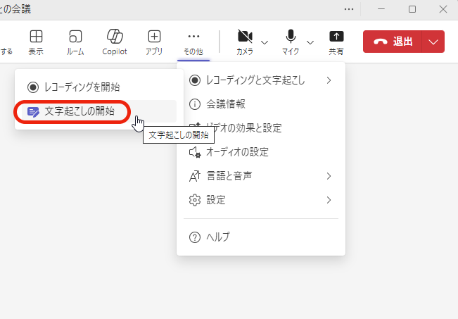Open the 言語と音声 submenu
The width and height of the screenshot is (458, 319).
261,176
